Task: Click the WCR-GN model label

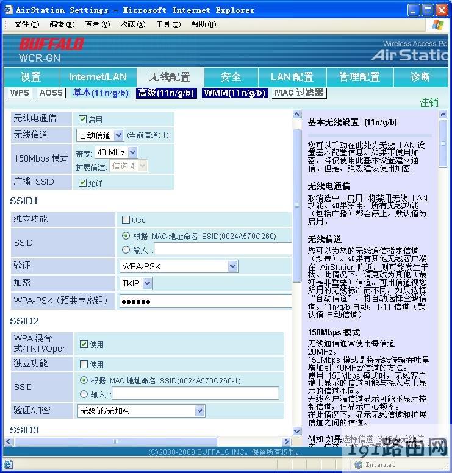Action: pyautogui.click(x=40, y=58)
